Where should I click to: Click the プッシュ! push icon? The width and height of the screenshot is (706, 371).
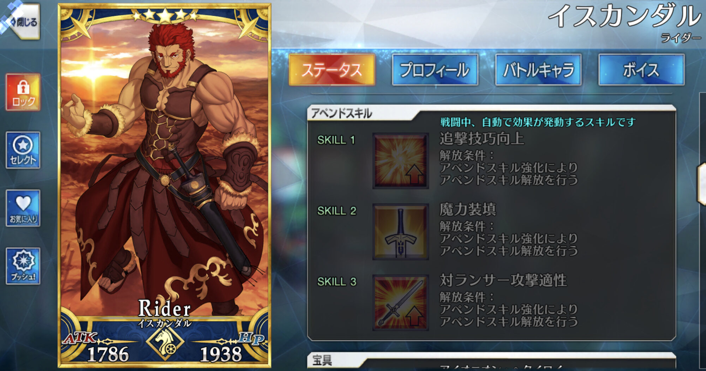pos(23,266)
